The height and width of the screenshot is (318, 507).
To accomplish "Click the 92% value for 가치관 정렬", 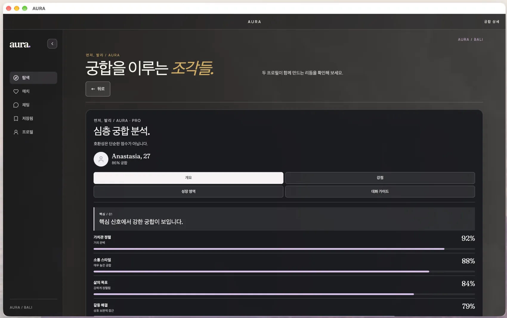I will pos(468,238).
